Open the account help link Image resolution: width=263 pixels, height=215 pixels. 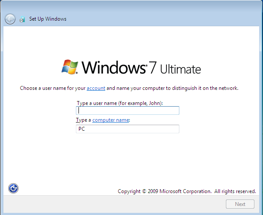[x=96, y=88]
